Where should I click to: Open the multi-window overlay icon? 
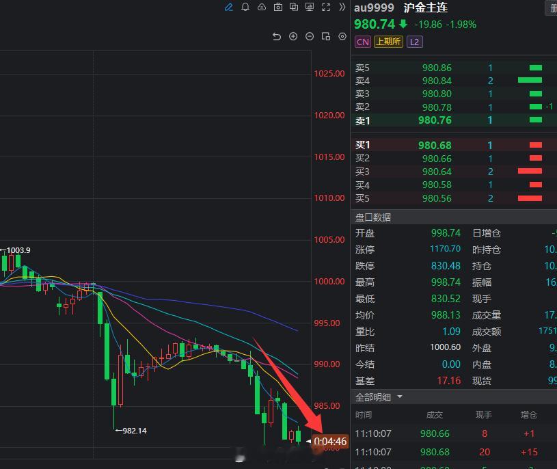(294, 7)
